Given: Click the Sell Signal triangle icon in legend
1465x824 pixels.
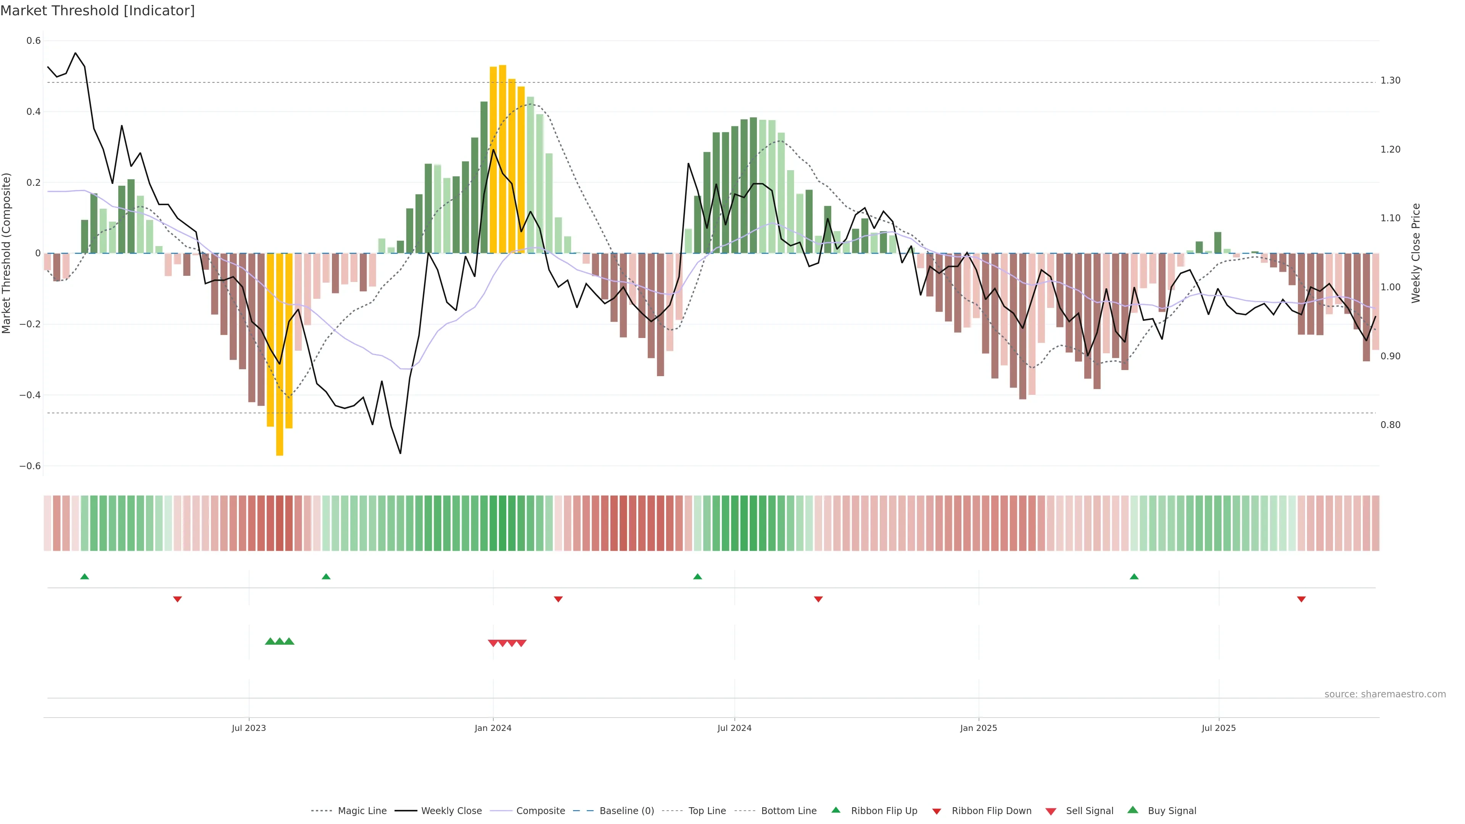Looking at the screenshot, I should (1051, 811).
